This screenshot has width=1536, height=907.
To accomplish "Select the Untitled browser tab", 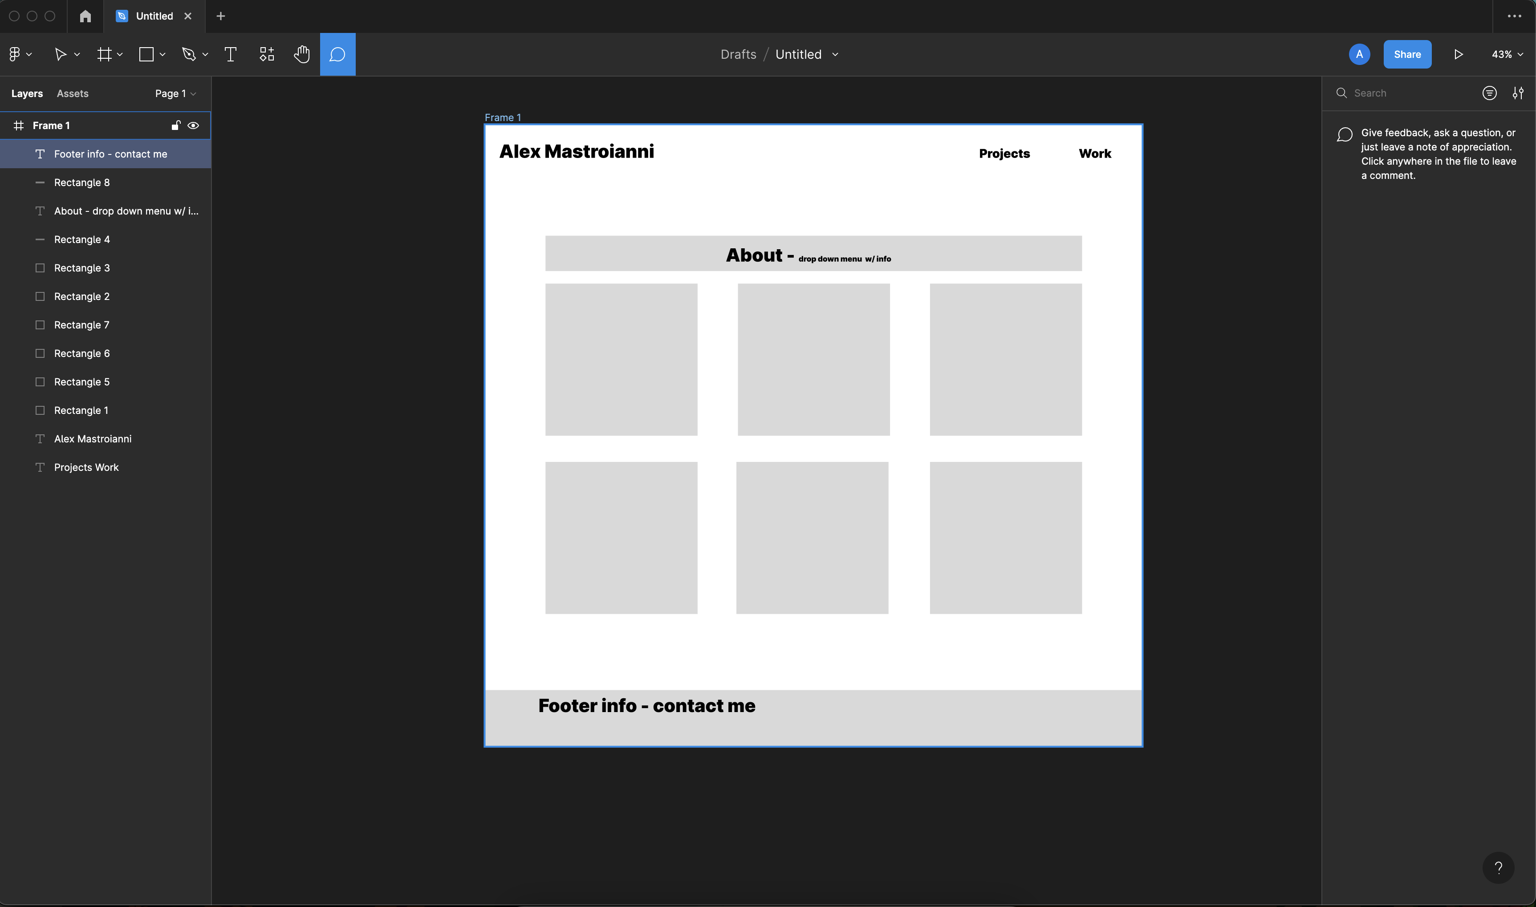I will (153, 16).
